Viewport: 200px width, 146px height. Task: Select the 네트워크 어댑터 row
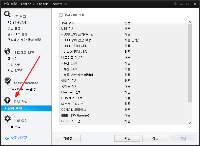pyautogui.click(x=124, y=58)
